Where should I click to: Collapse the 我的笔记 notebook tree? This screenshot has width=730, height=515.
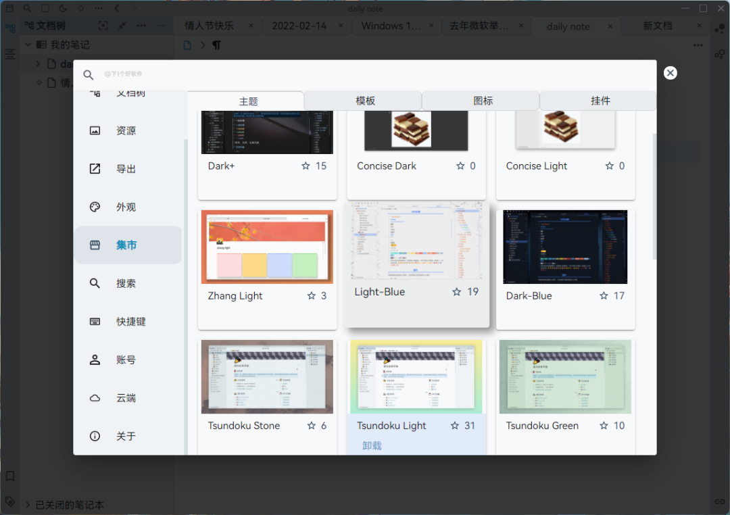(28, 45)
